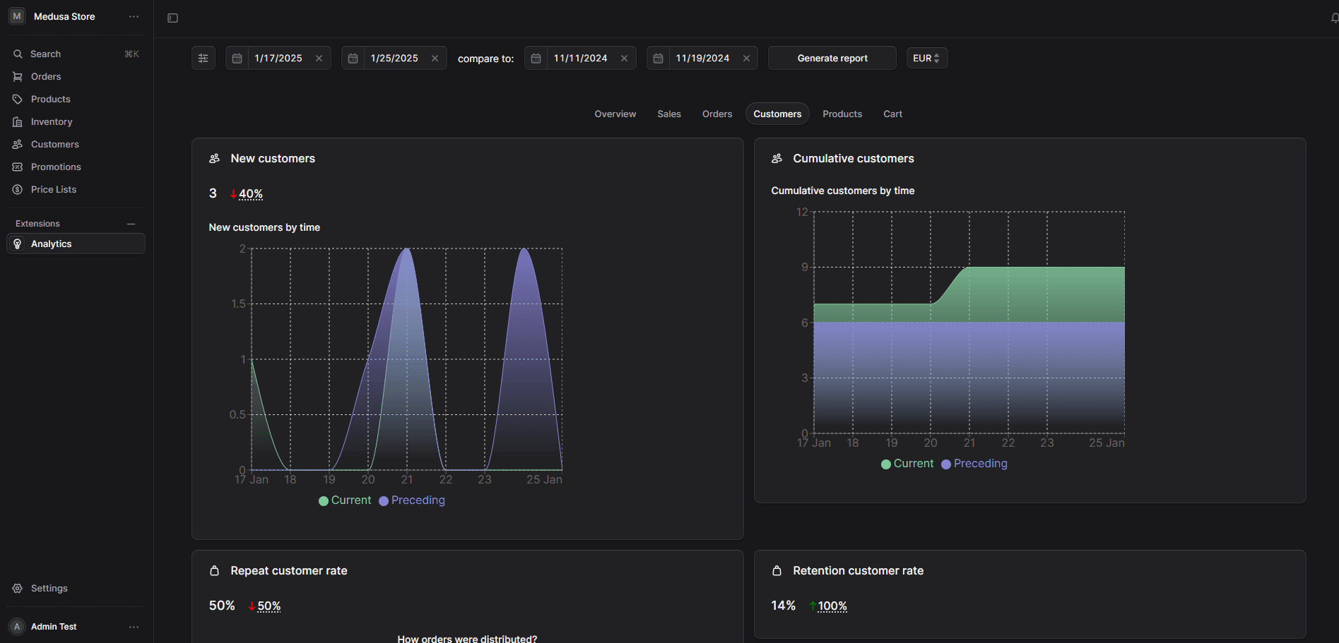Clear the 11/11/2024 comparison date
1339x643 pixels.
pyautogui.click(x=624, y=59)
